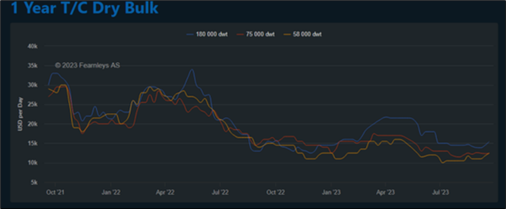Toggle the 58 000 dwt legend series
506x209 pixels.
click(308, 35)
